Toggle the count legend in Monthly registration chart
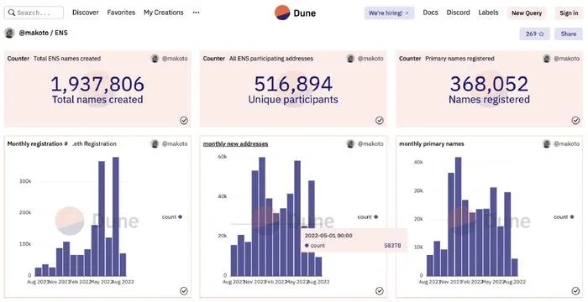 tap(172, 216)
